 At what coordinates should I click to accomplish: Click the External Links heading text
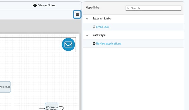coord(102,19)
